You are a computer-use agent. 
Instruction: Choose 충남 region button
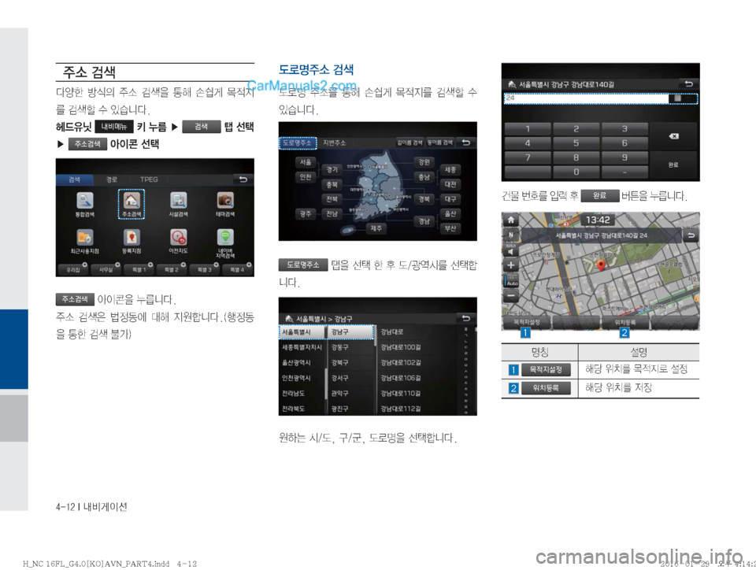tap(424, 177)
